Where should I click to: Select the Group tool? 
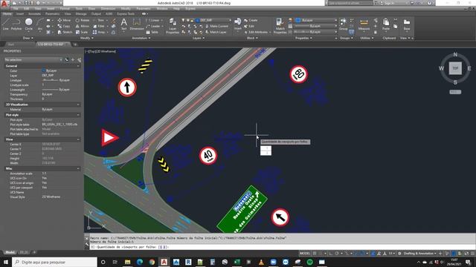tap(344, 24)
